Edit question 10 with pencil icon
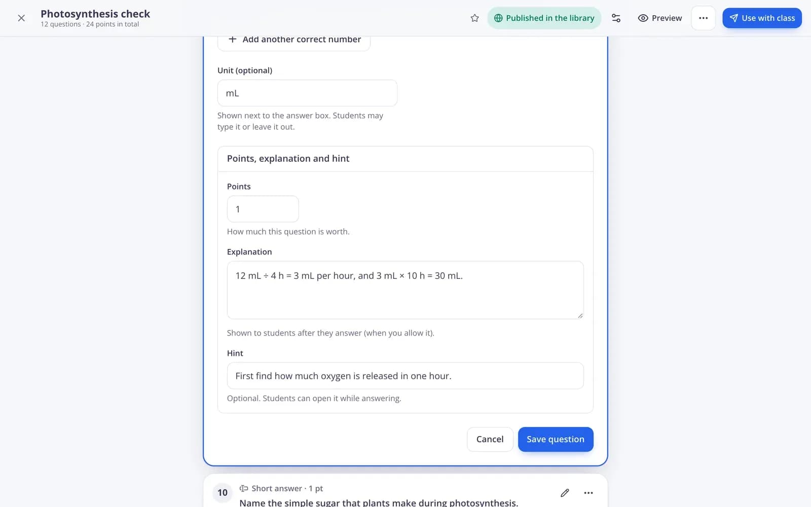The height and width of the screenshot is (507, 811). point(565,493)
